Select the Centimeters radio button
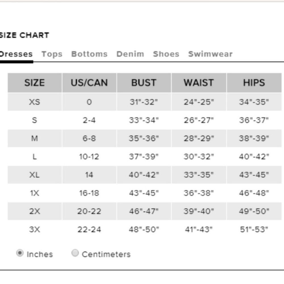 pyautogui.click(x=75, y=253)
